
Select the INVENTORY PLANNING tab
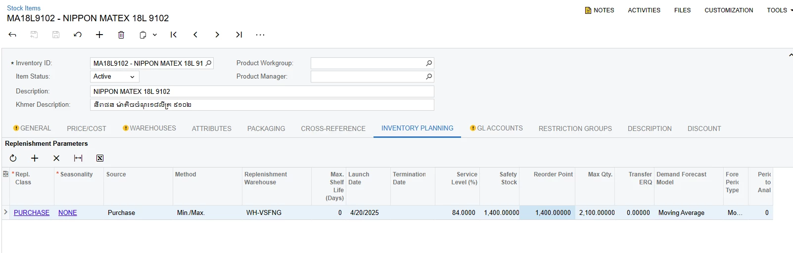(x=418, y=128)
